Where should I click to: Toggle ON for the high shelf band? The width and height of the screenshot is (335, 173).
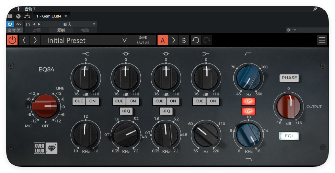tap(93, 101)
